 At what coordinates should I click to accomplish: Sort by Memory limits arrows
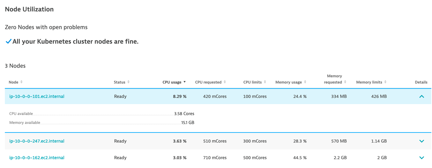385,82
